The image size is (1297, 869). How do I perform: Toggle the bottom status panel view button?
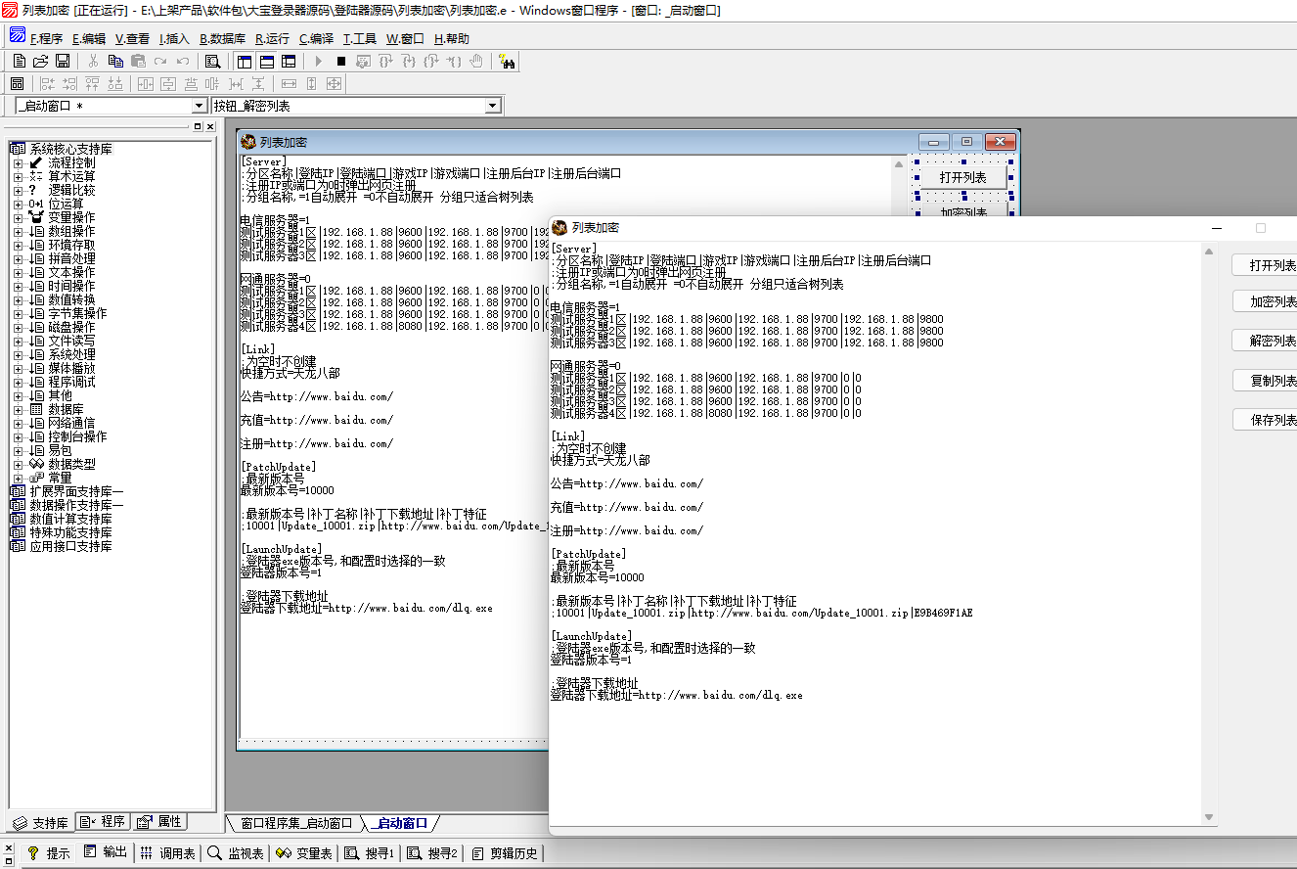click(x=266, y=62)
